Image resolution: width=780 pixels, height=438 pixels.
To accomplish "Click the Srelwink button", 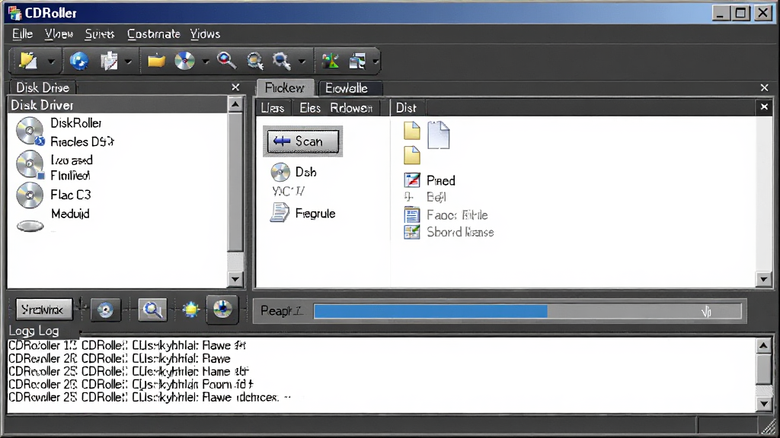I will pos(43,310).
